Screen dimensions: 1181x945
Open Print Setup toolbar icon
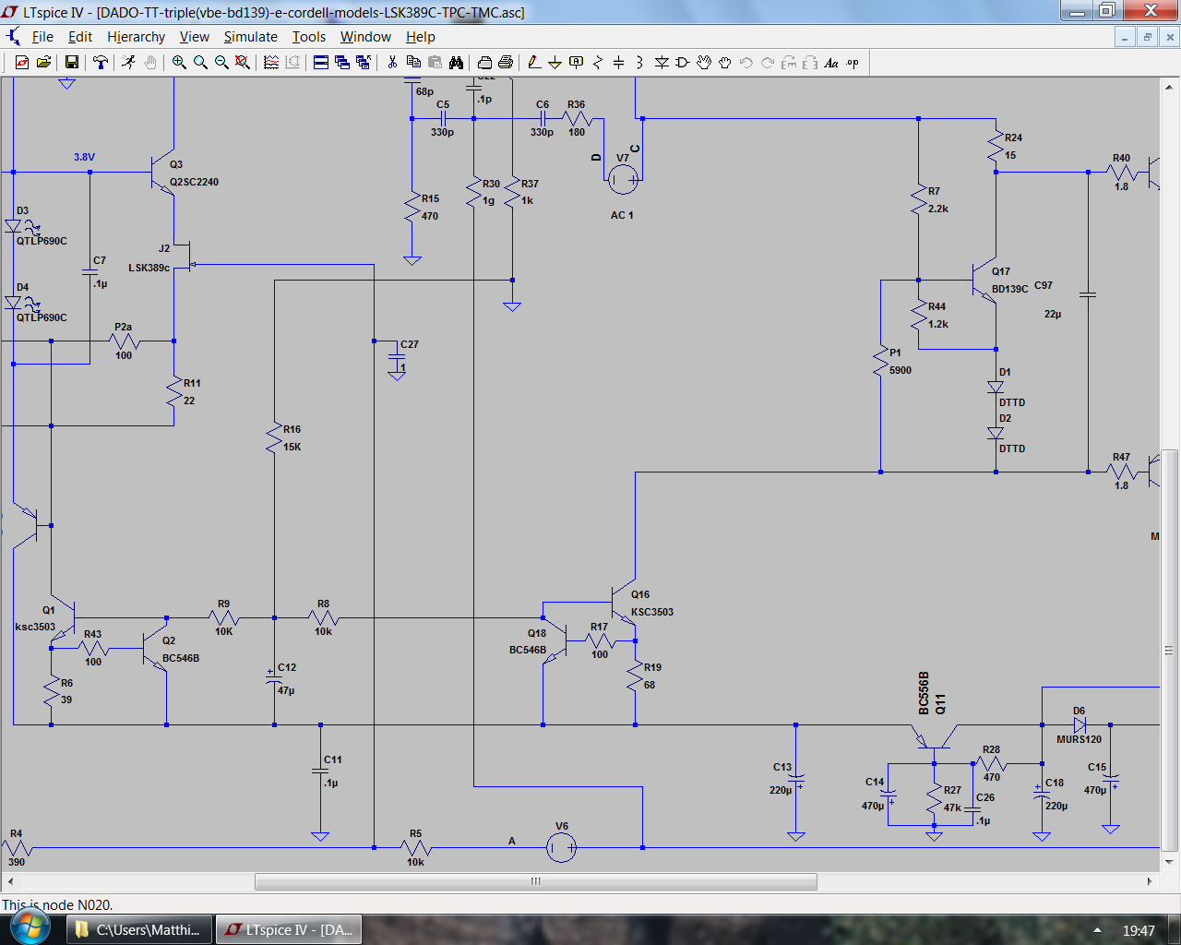point(484,62)
